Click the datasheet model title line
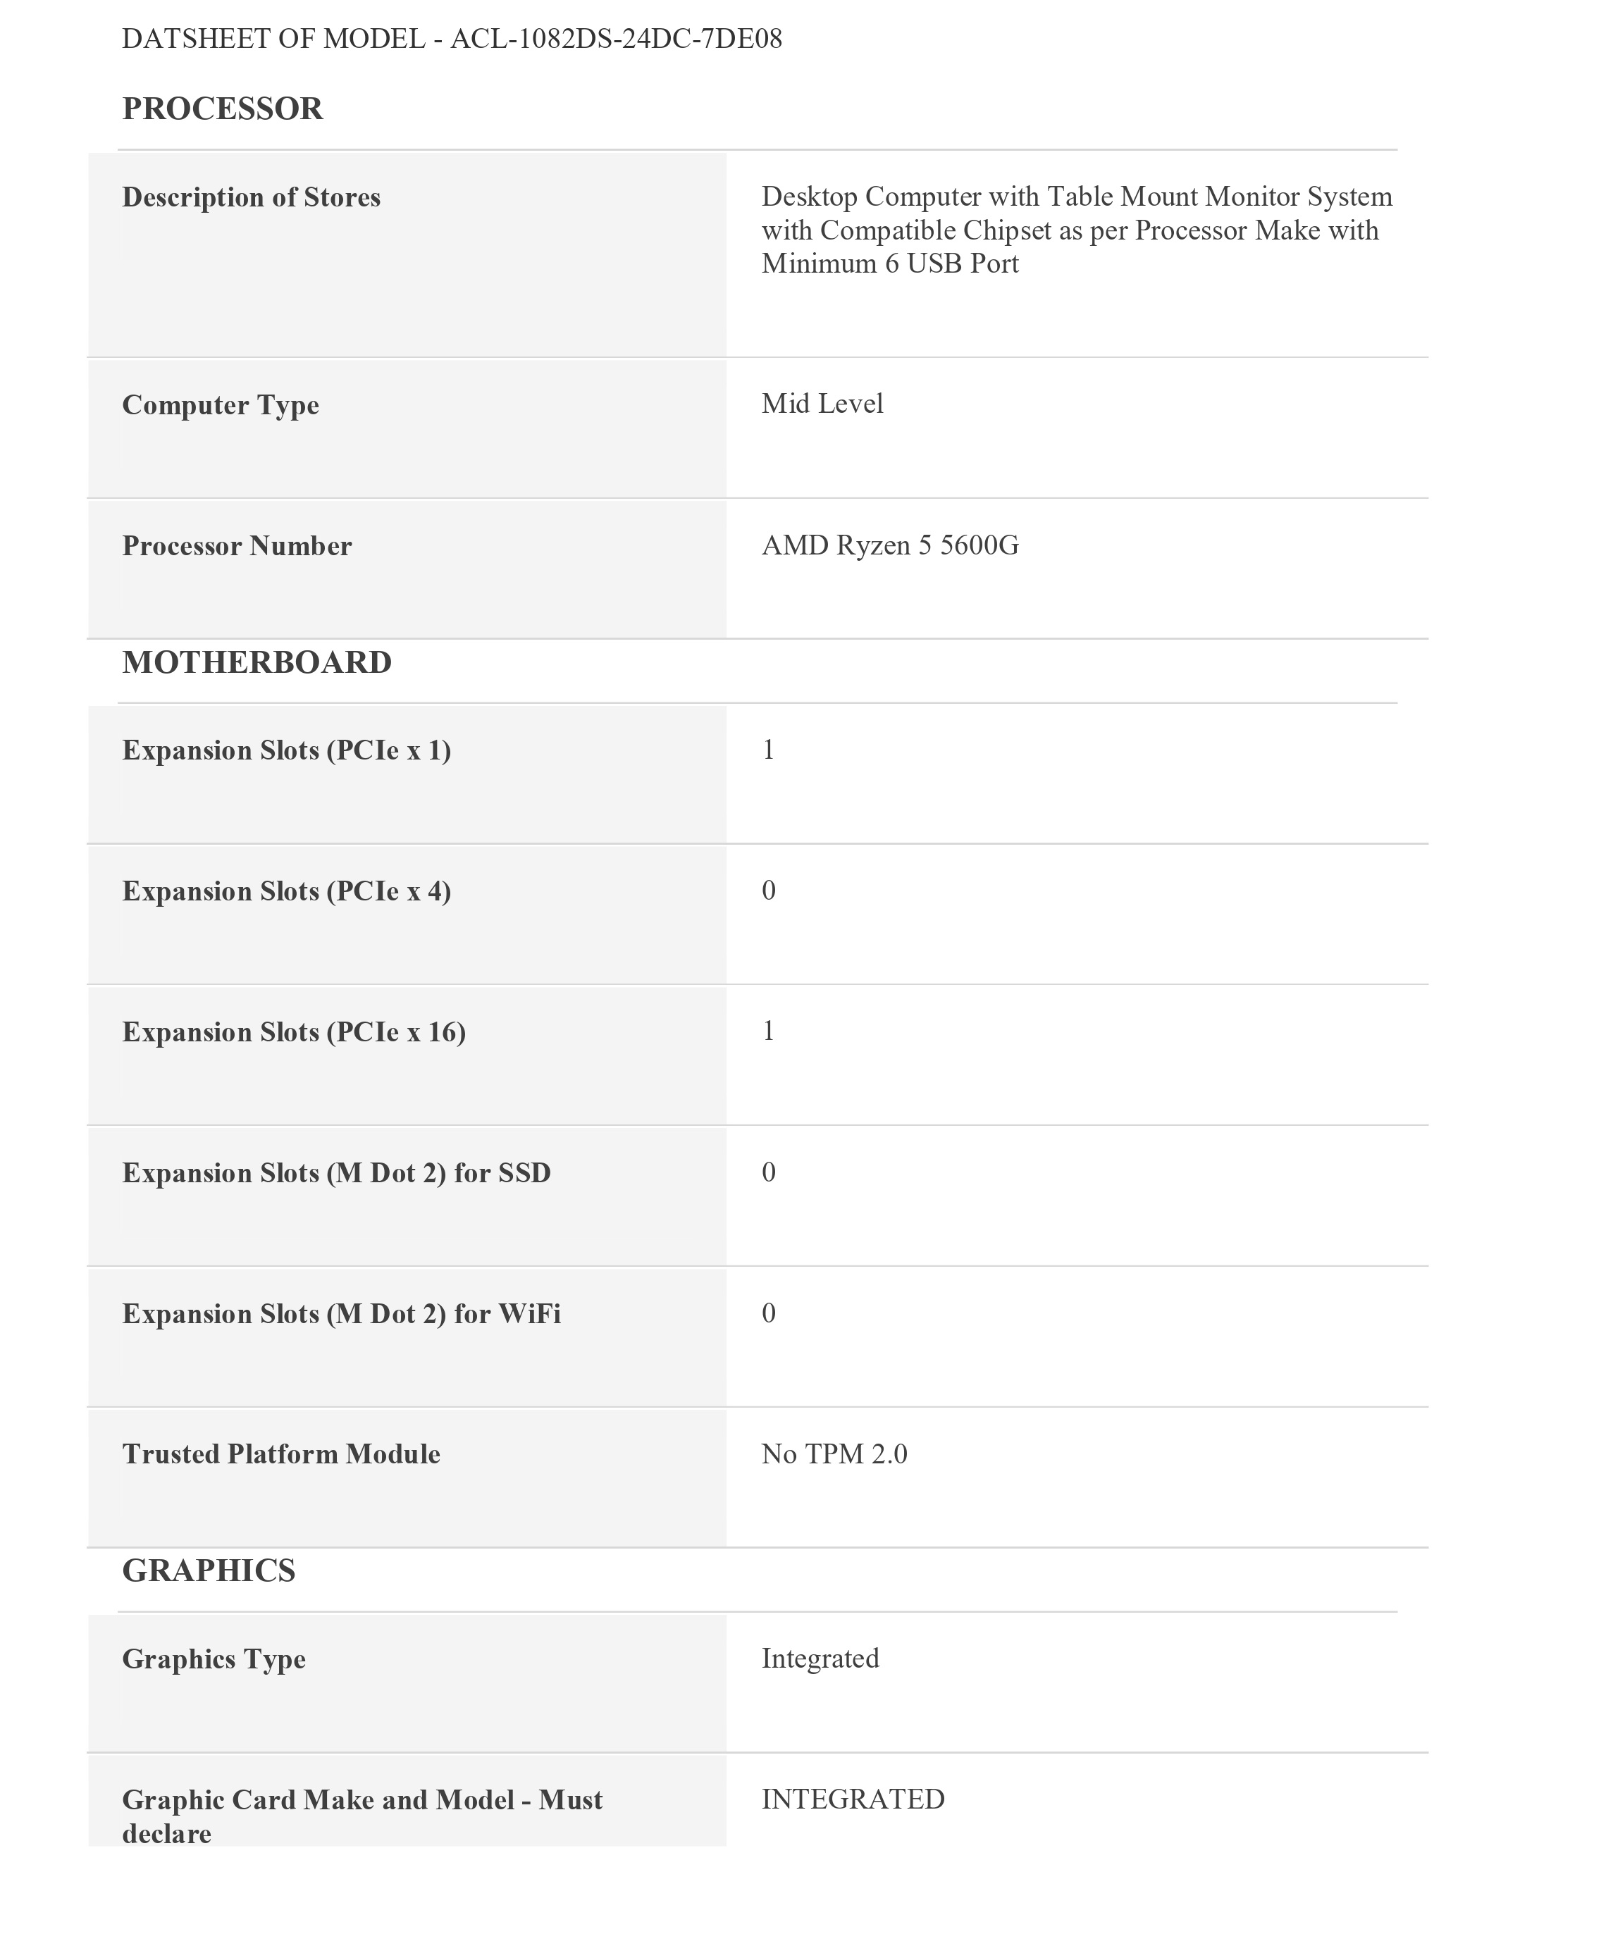The height and width of the screenshot is (1934, 1613). coord(452,39)
